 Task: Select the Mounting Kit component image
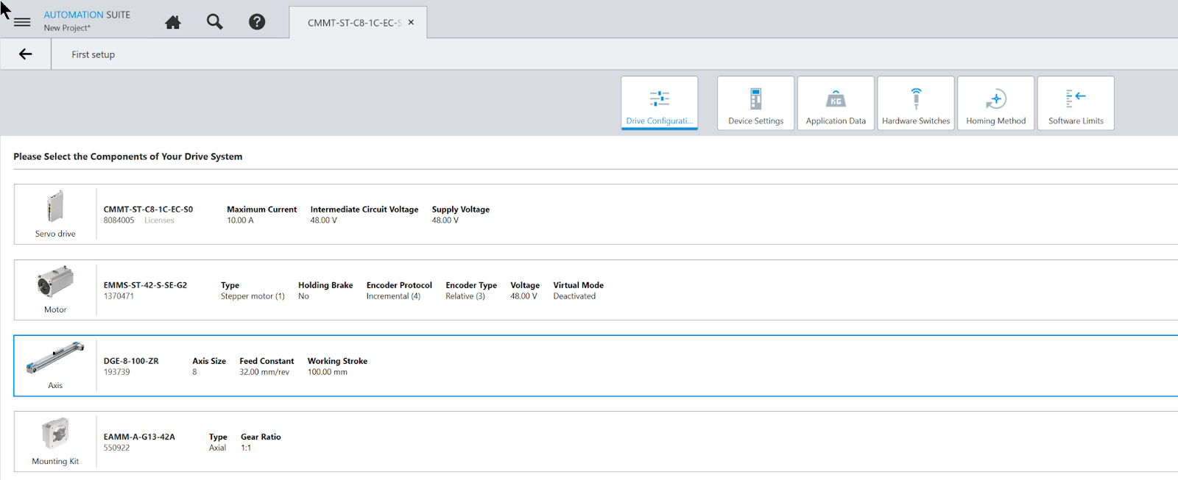(x=55, y=434)
